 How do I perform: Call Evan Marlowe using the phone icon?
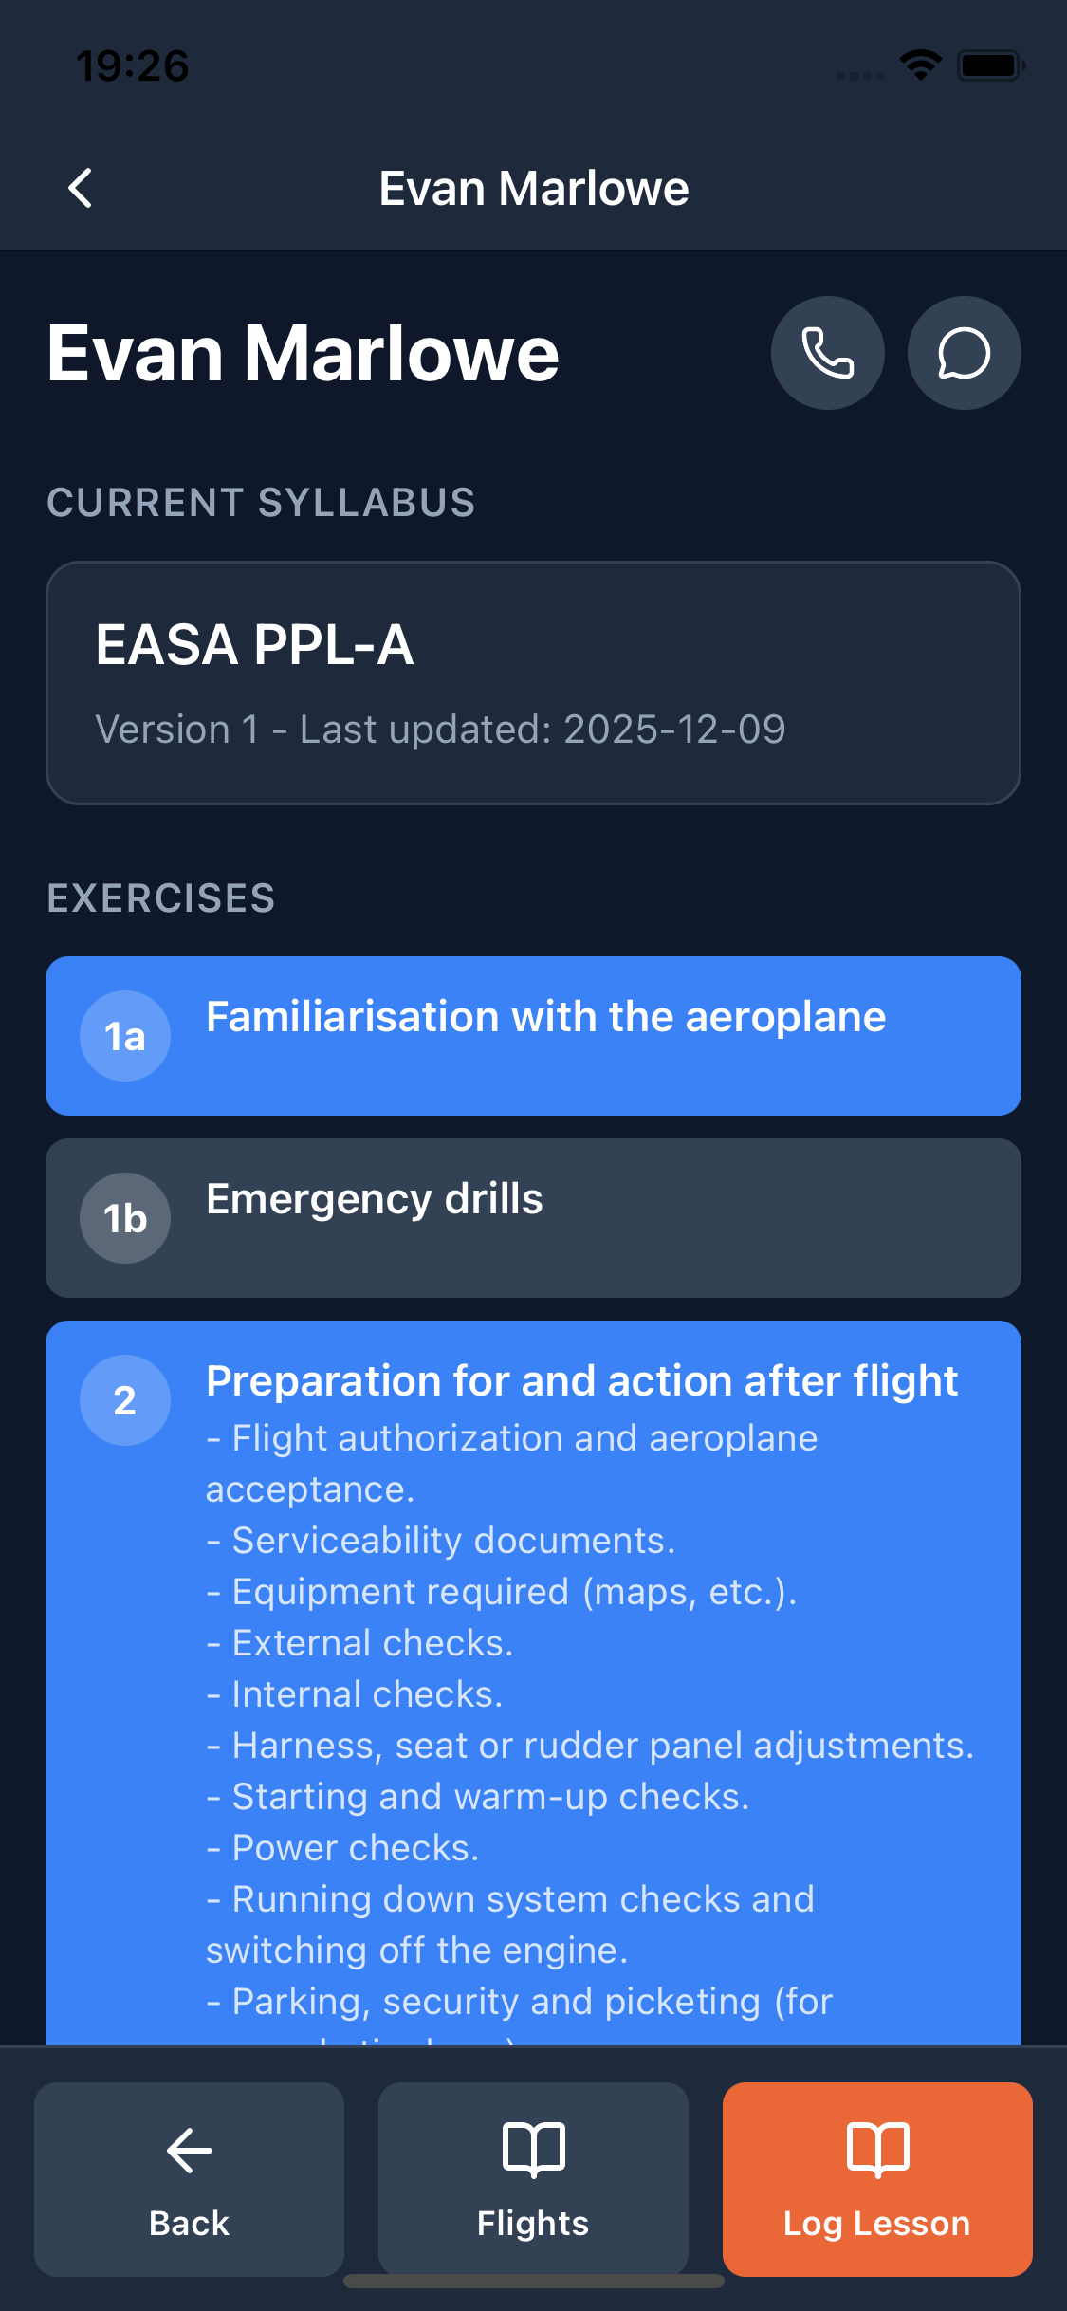(x=826, y=352)
